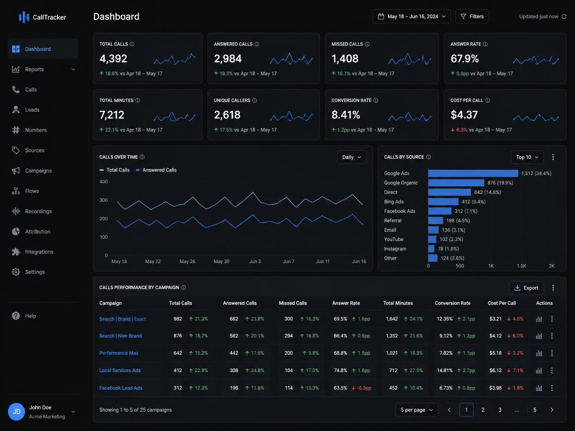The width and height of the screenshot is (575, 431).
Task: Click the Google Ads bar in chart
Action: click(473, 173)
